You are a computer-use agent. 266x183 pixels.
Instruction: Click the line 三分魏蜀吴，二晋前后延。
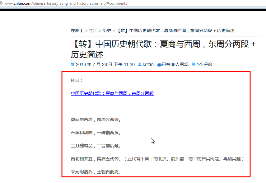click(x=96, y=146)
